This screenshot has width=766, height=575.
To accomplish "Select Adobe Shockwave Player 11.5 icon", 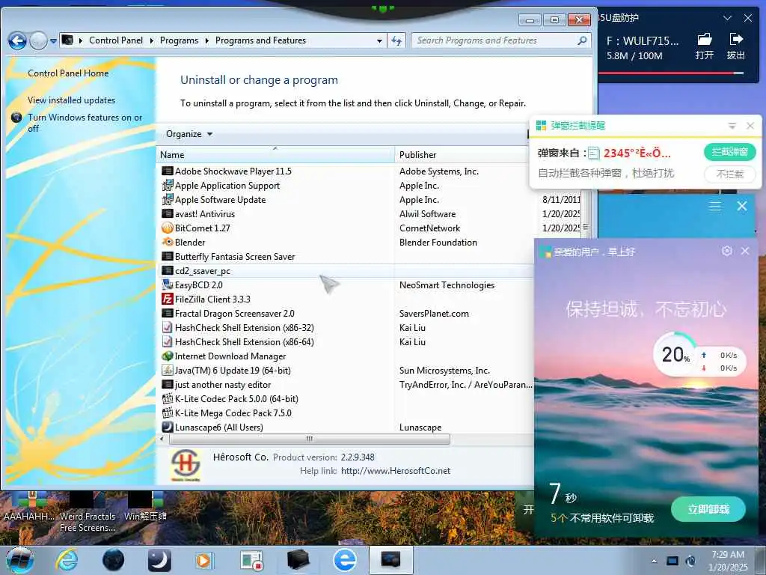I will pyautogui.click(x=168, y=171).
